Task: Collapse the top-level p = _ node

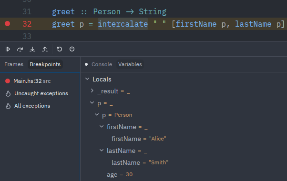Action: (x=92, y=103)
